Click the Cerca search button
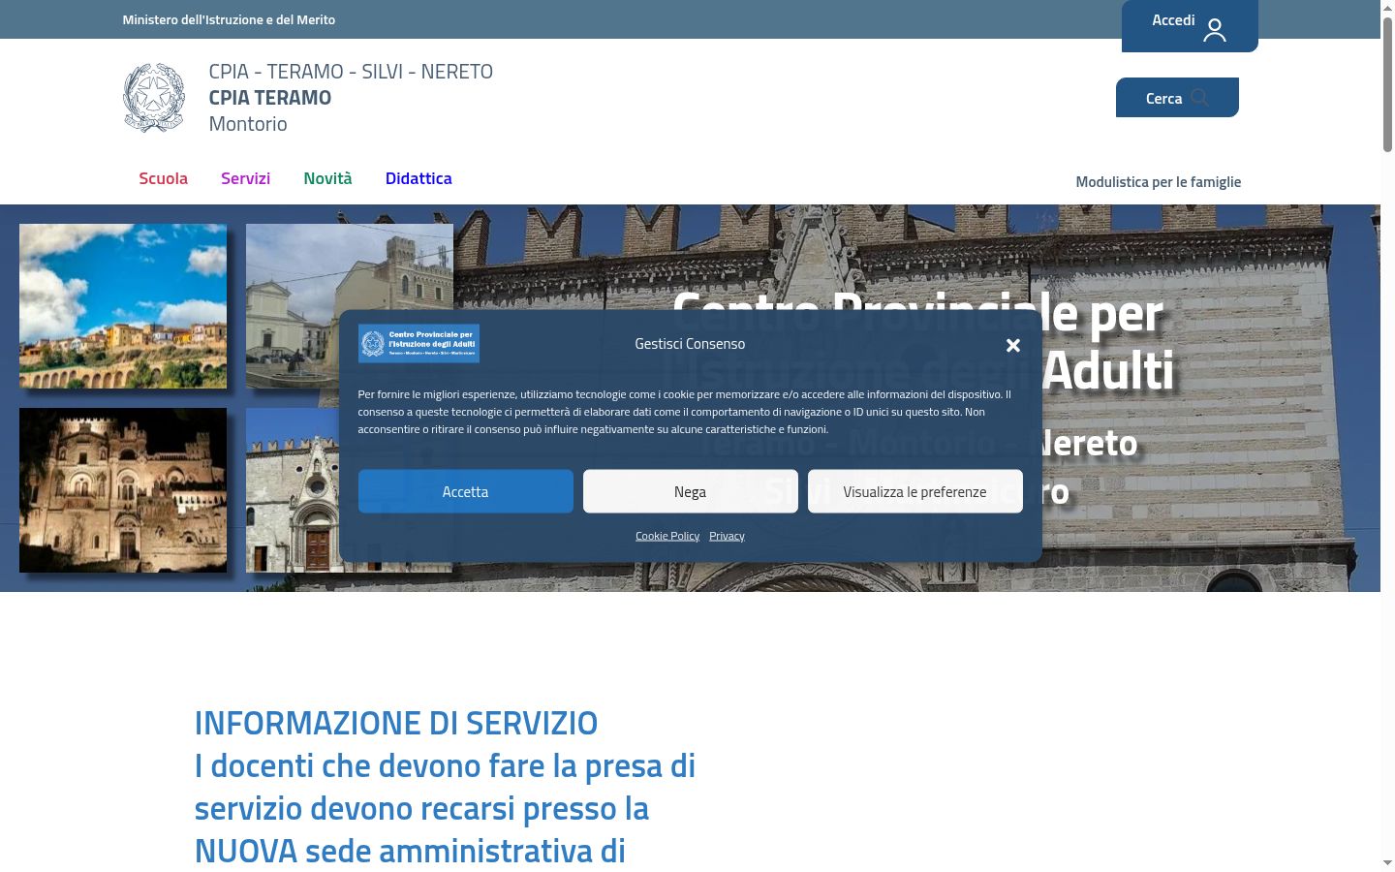This screenshot has width=1395, height=872. [1177, 98]
